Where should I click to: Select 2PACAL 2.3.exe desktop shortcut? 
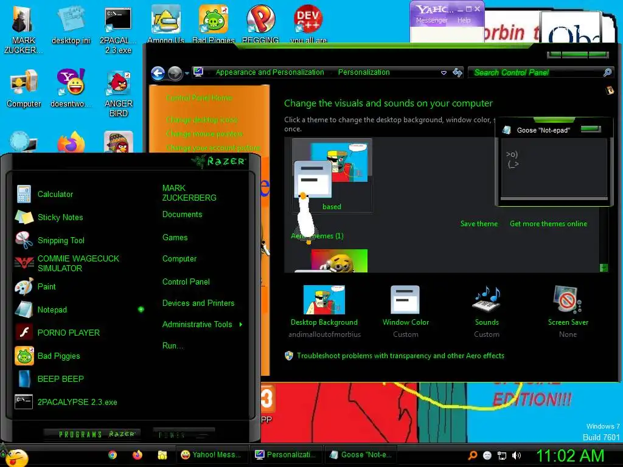[x=118, y=30]
